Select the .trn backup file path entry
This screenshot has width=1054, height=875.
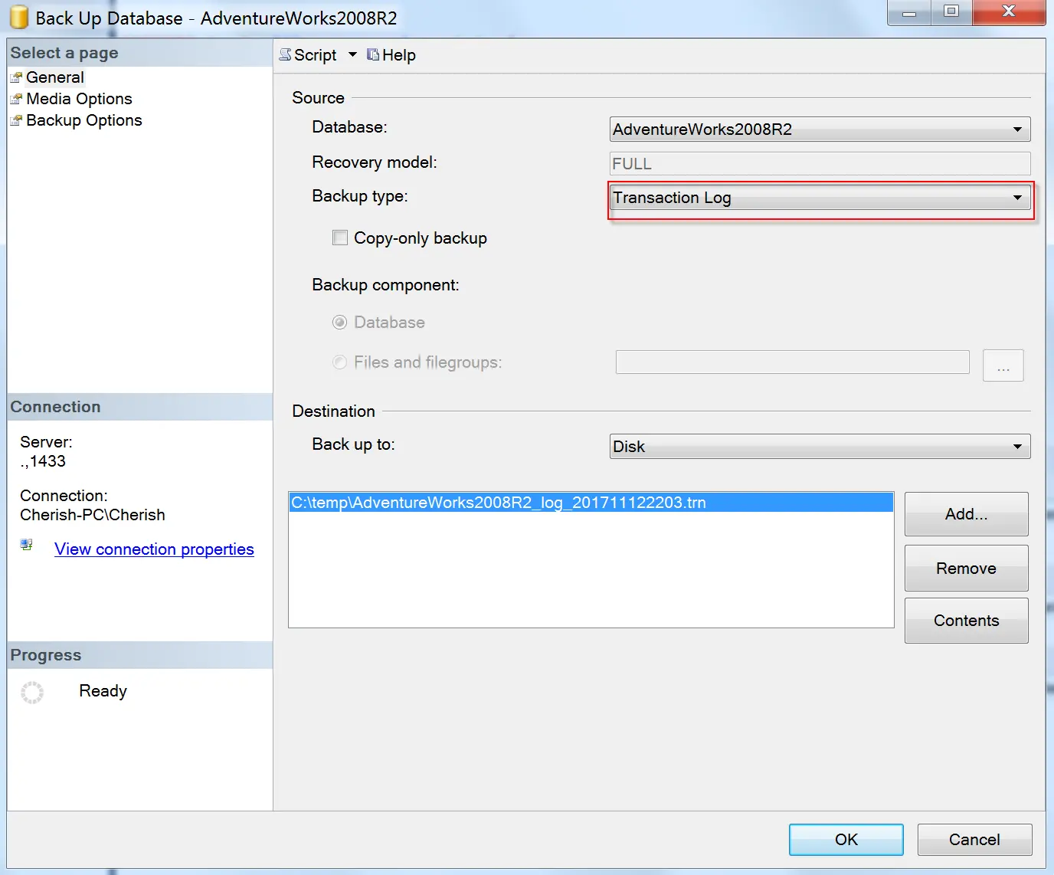(591, 503)
